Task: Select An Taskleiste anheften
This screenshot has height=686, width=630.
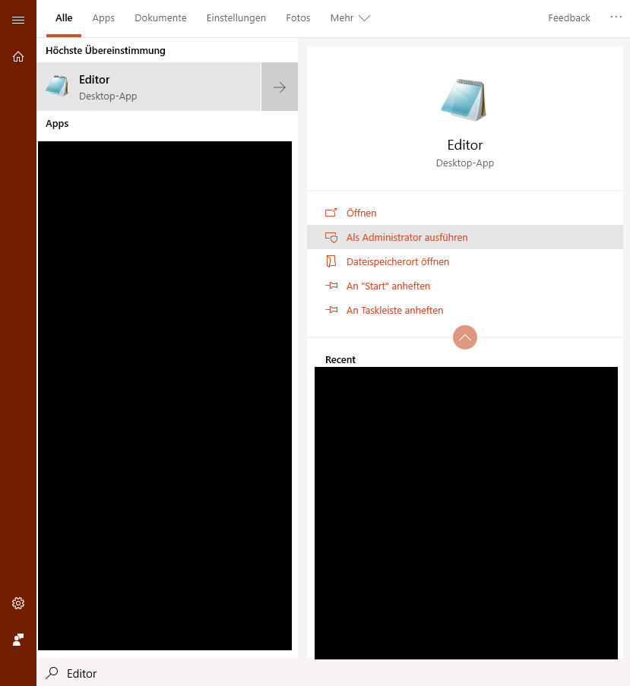Action: tap(464, 310)
